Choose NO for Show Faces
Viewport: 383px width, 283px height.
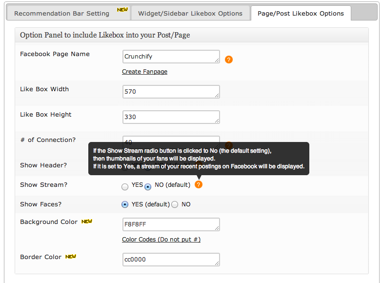tap(175, 204)
